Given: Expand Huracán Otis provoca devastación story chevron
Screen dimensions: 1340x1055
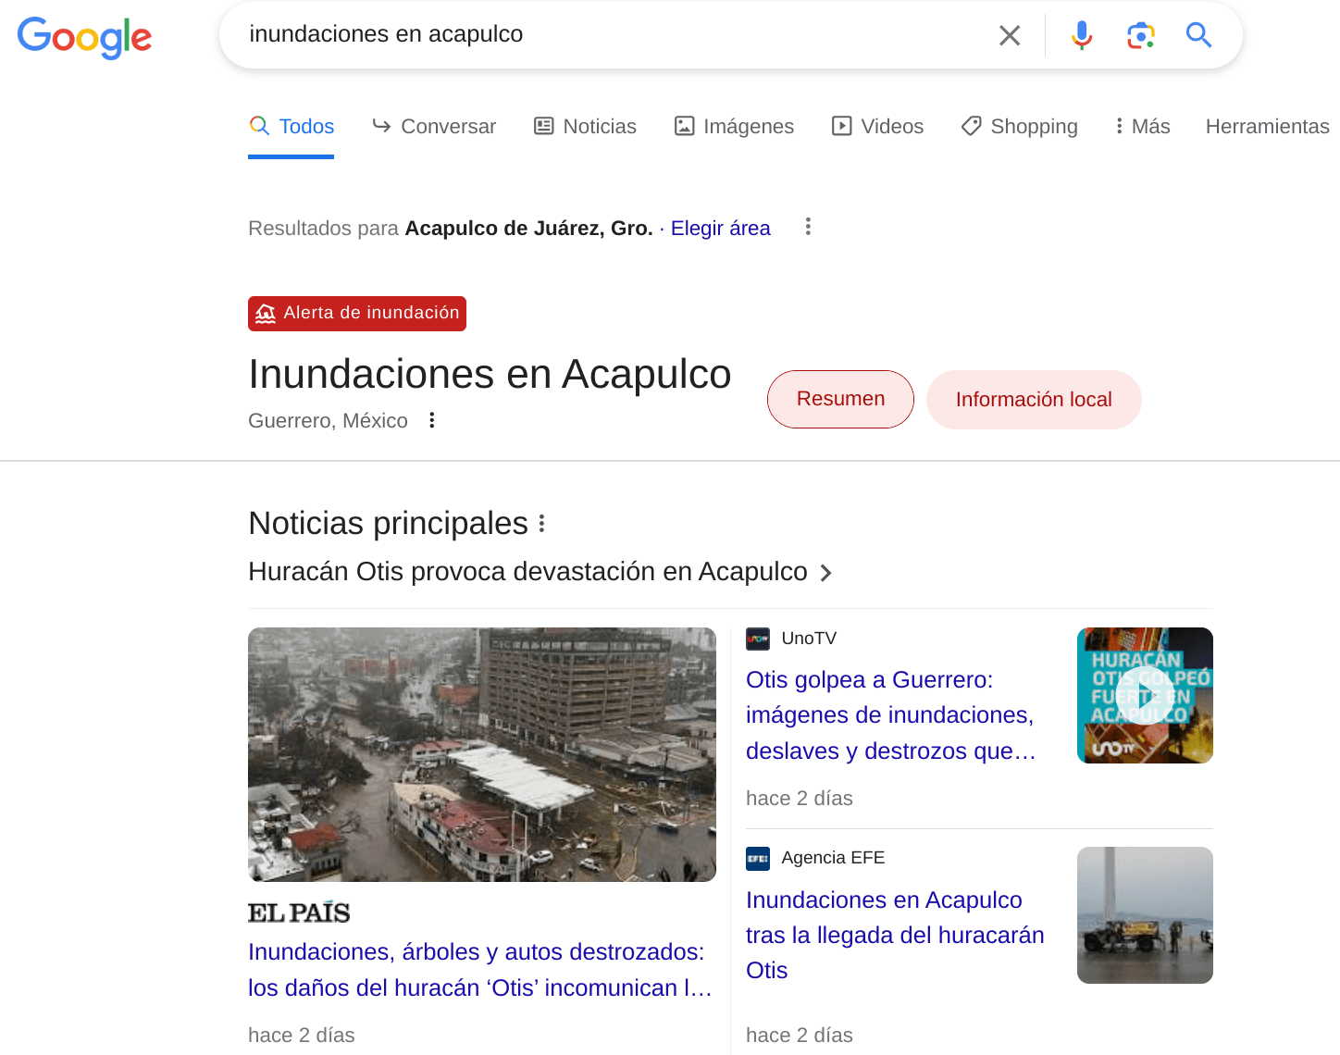Looking at the screenshot, I should (826, 573).
